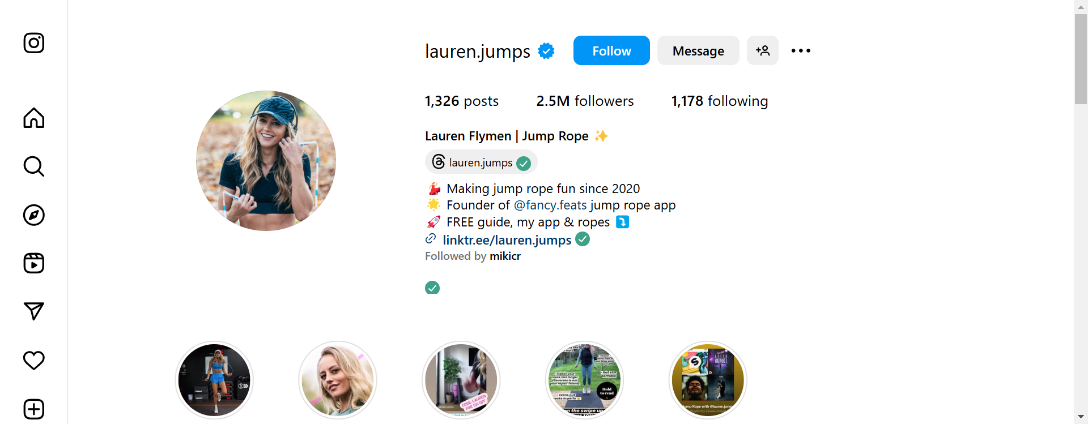Open Messages paper plane icon

[34, 311]
